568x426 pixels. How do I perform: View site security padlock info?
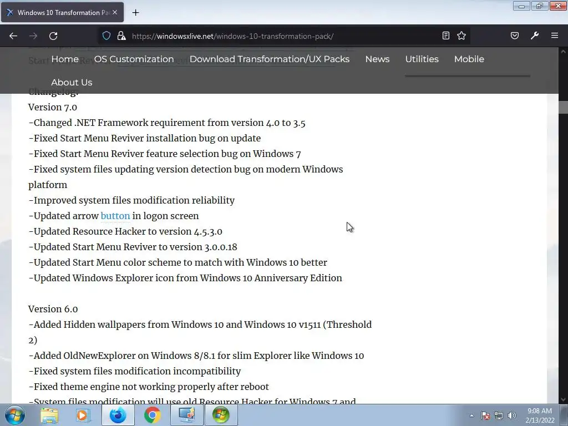click(x=121, y=35)
